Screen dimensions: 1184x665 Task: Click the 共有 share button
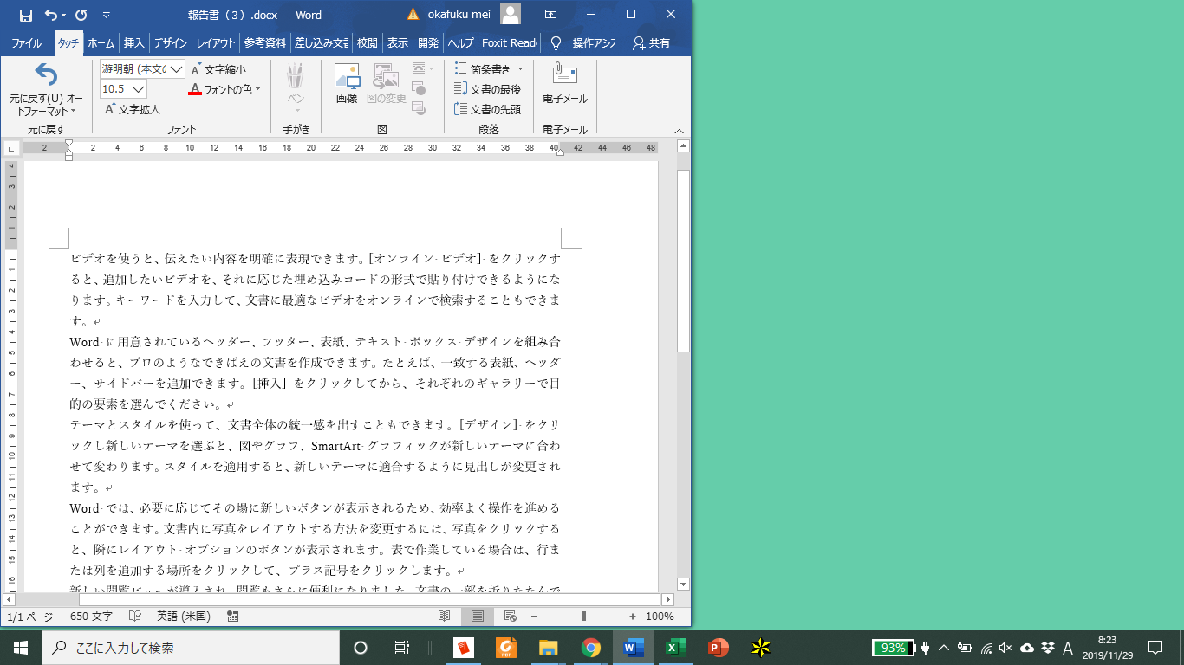[651, 42]
